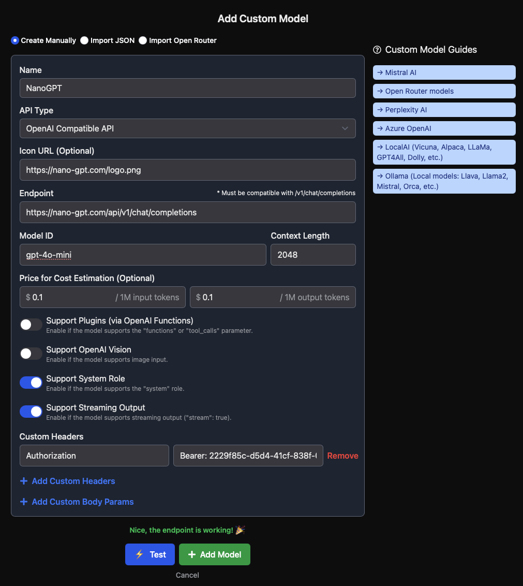523x586 pixels.
Task: Disable the Support System Role toggle
Action: (31, 383)
